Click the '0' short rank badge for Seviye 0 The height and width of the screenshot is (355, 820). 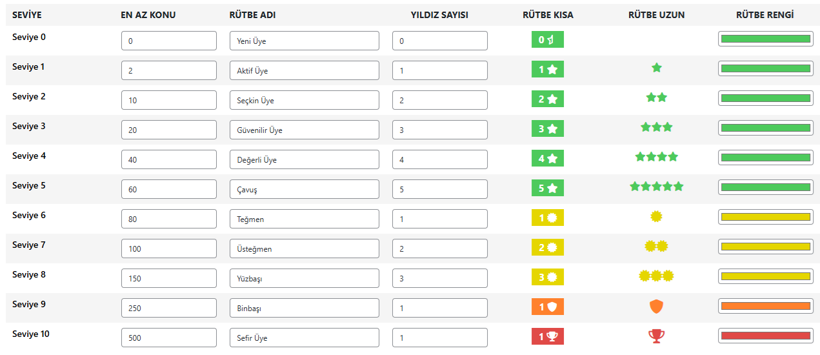click(548, 39)
